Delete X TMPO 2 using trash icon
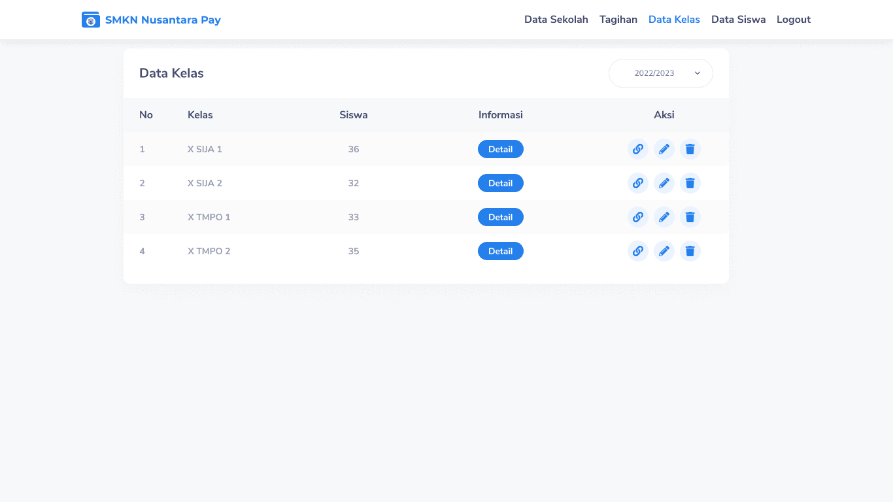The image size is (893, 502). (690, 251)
